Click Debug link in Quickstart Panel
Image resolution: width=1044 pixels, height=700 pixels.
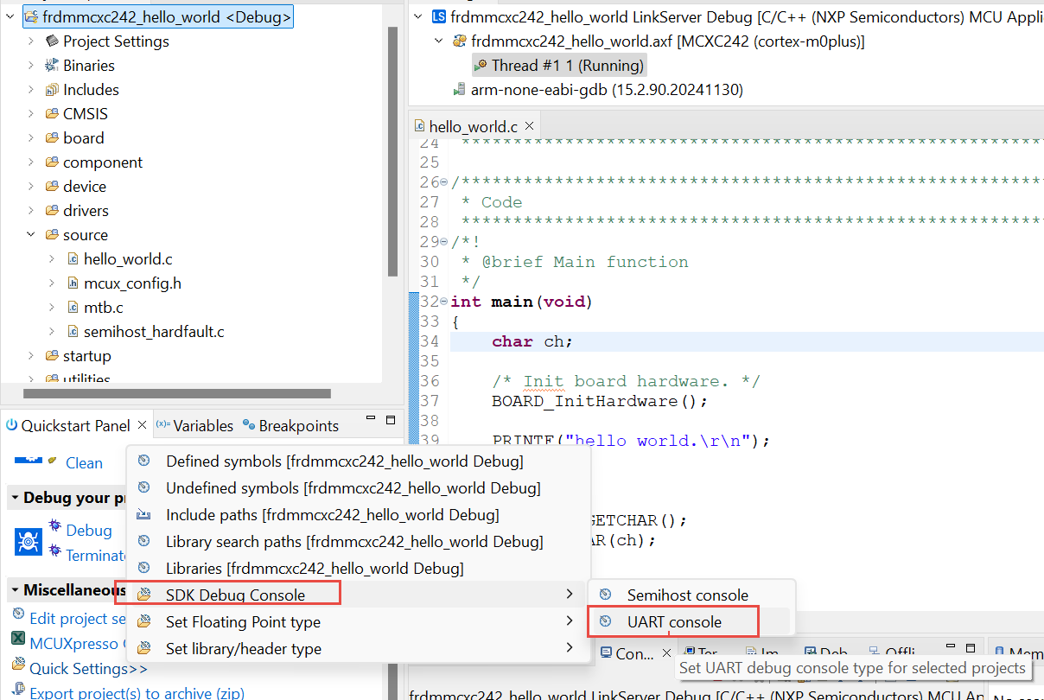coord(89,530)
